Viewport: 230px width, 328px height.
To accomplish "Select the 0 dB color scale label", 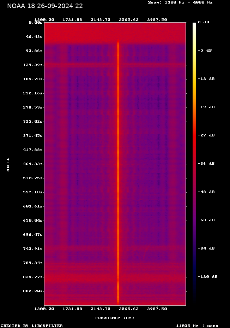I will 203,22.
